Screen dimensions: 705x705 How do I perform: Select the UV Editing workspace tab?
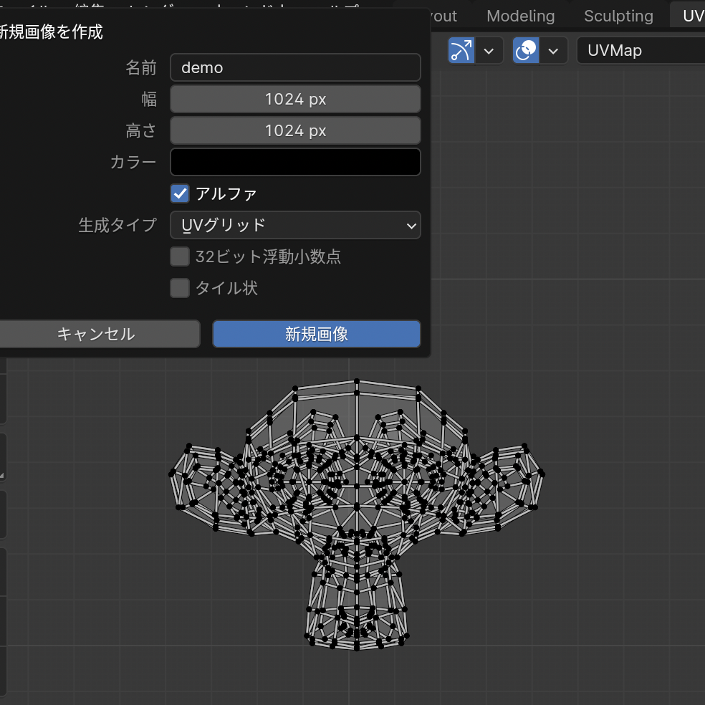pos(691,16)
